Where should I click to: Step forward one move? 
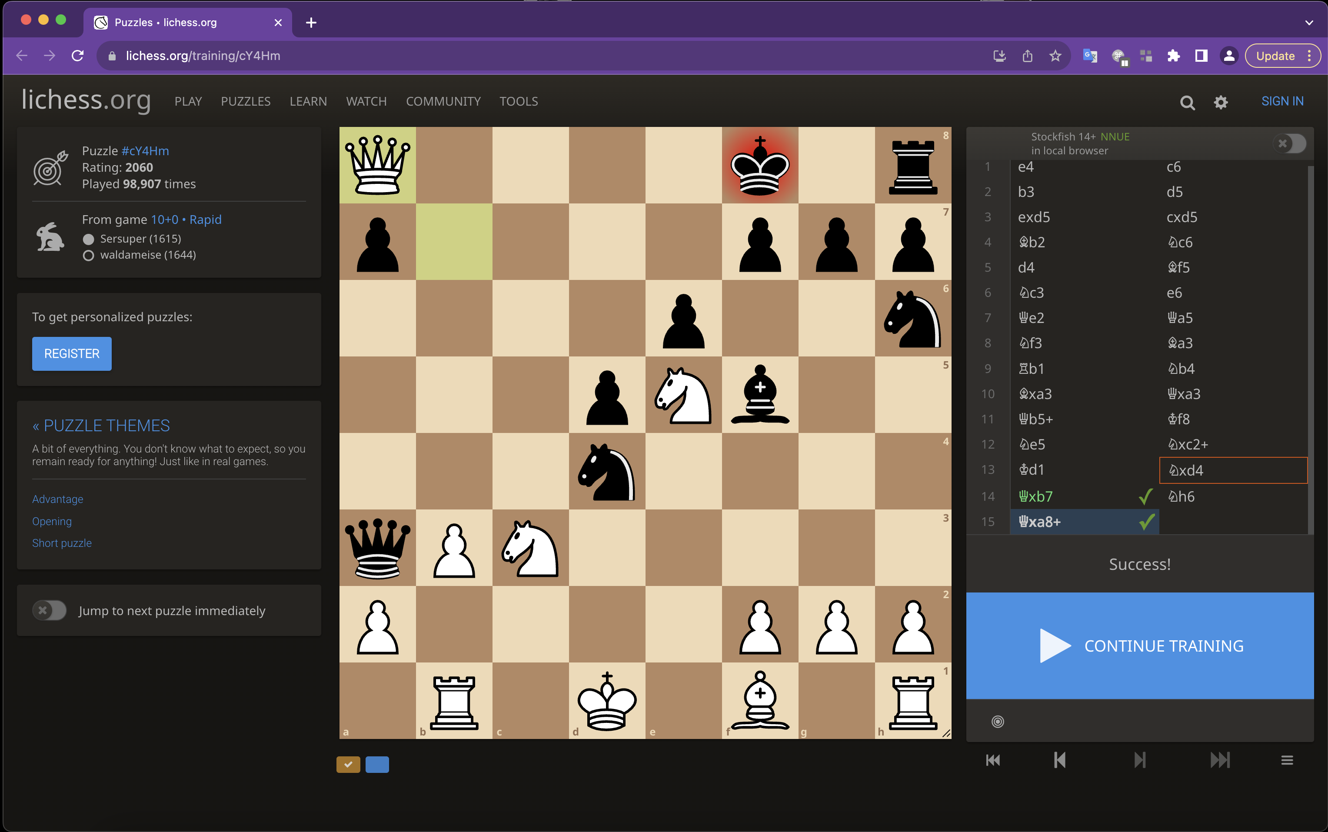(1139, 760)
